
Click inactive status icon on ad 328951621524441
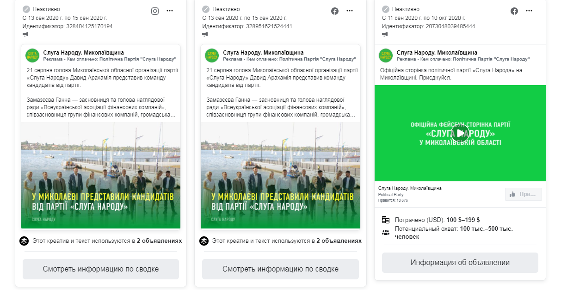point(205,9)
